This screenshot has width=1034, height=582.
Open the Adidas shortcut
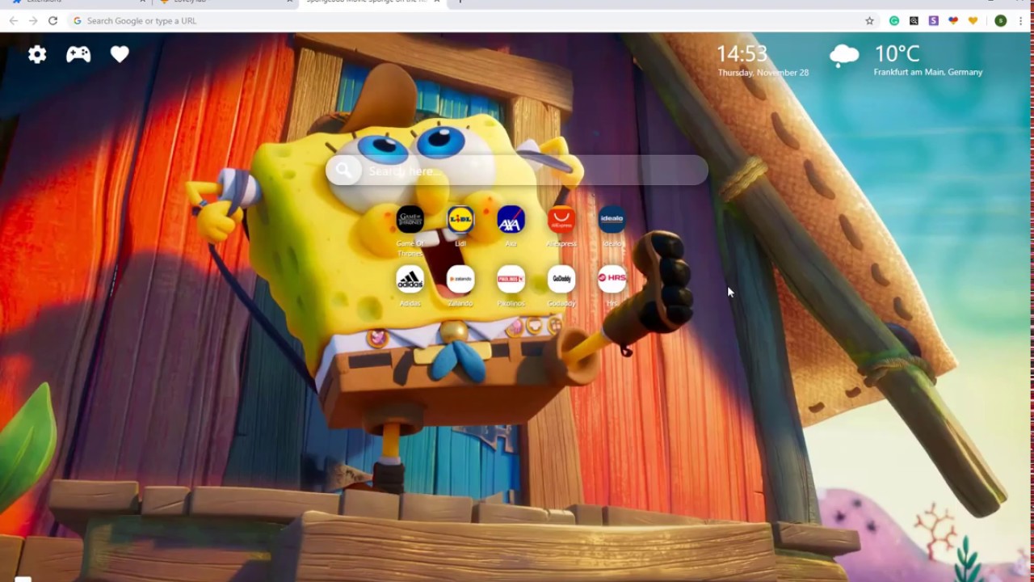tap(410, 279)
